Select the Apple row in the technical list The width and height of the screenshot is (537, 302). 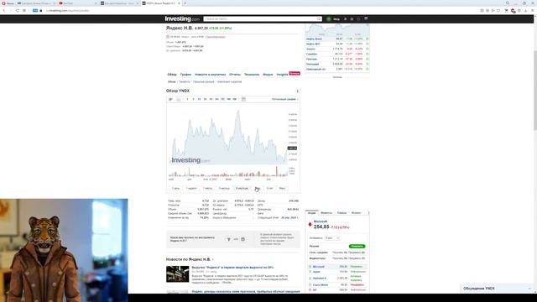click(337, 272)
